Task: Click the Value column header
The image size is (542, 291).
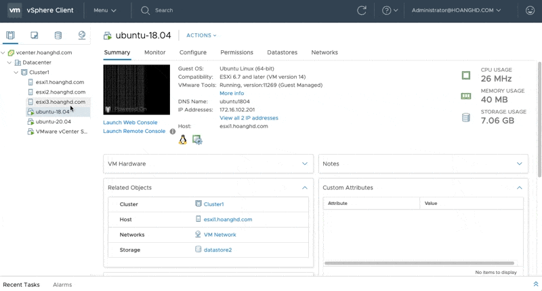Action: coord(472,203)
